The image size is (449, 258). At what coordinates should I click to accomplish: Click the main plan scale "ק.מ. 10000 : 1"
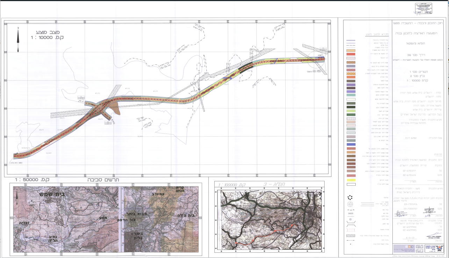pos(47,38)
